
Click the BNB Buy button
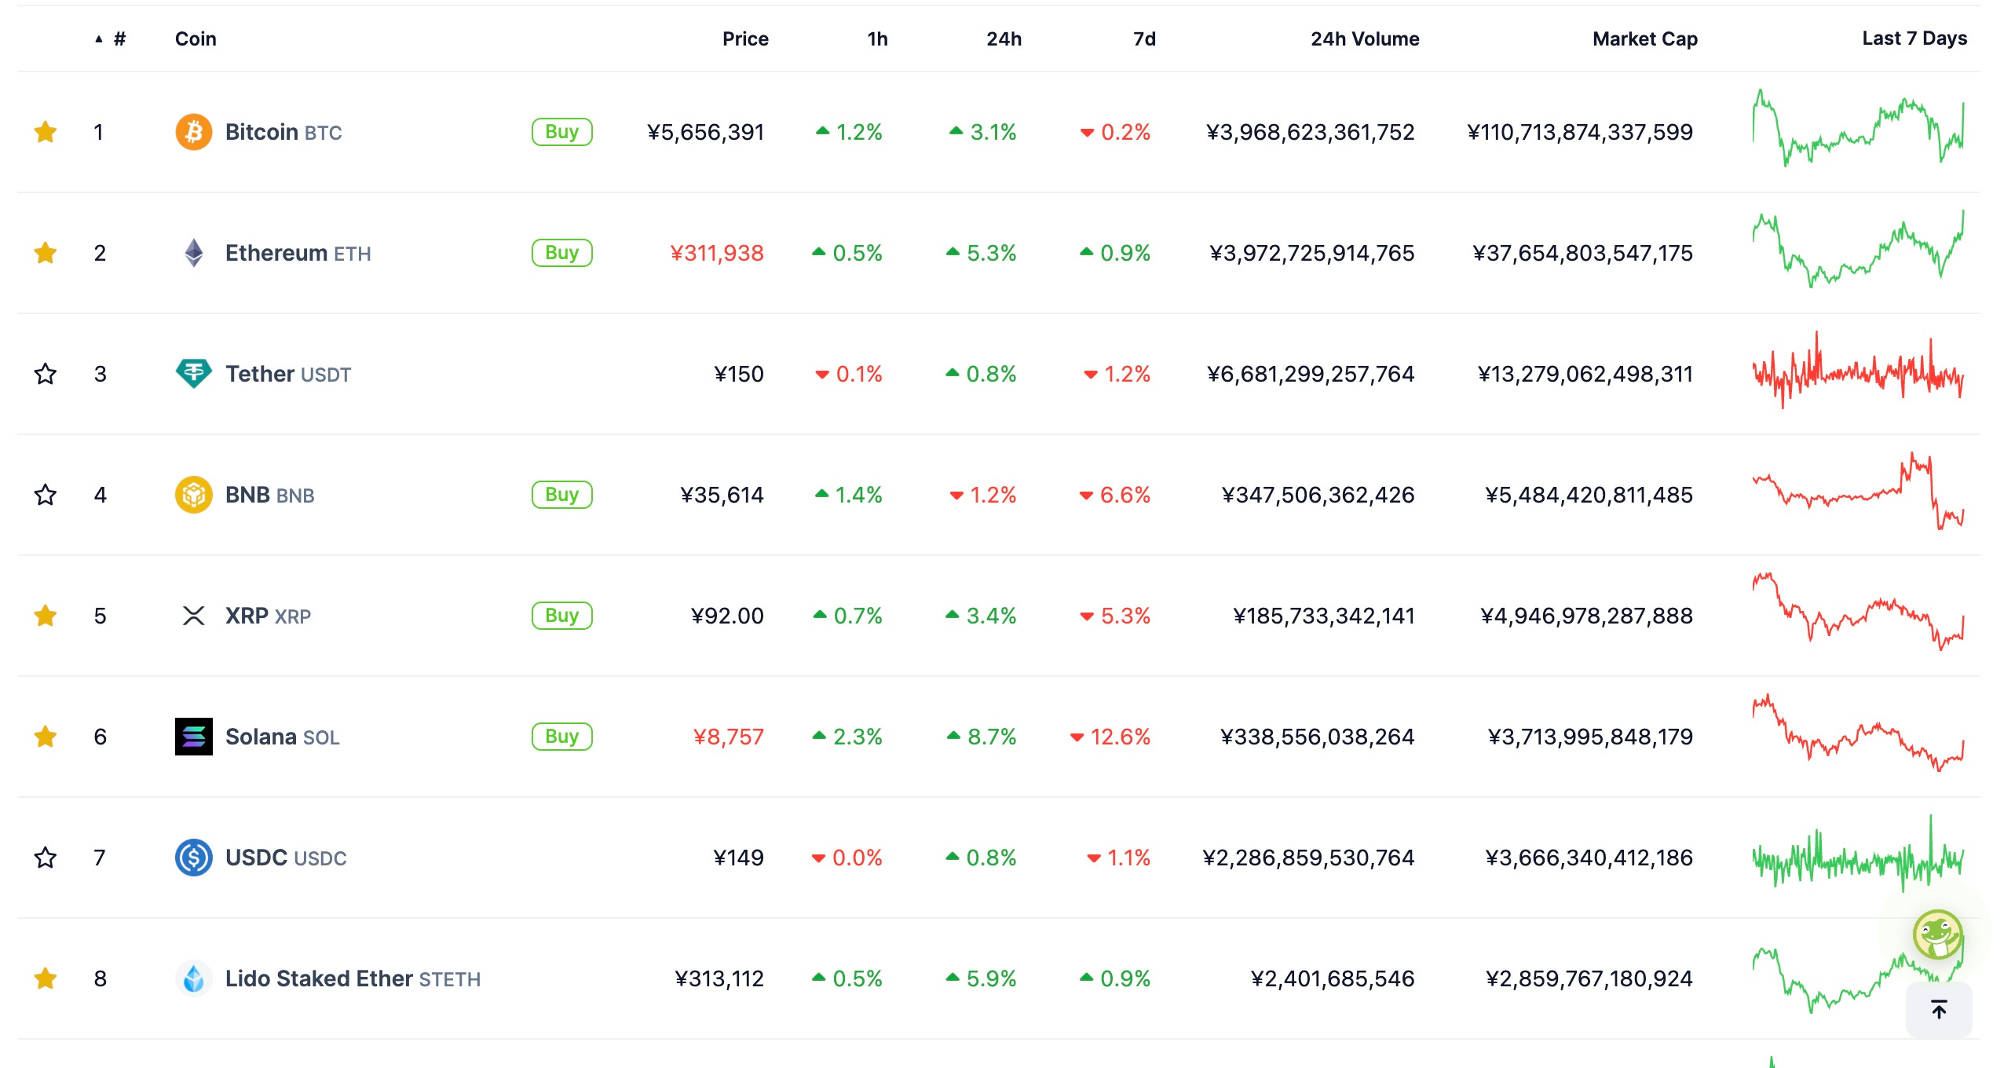562,495
